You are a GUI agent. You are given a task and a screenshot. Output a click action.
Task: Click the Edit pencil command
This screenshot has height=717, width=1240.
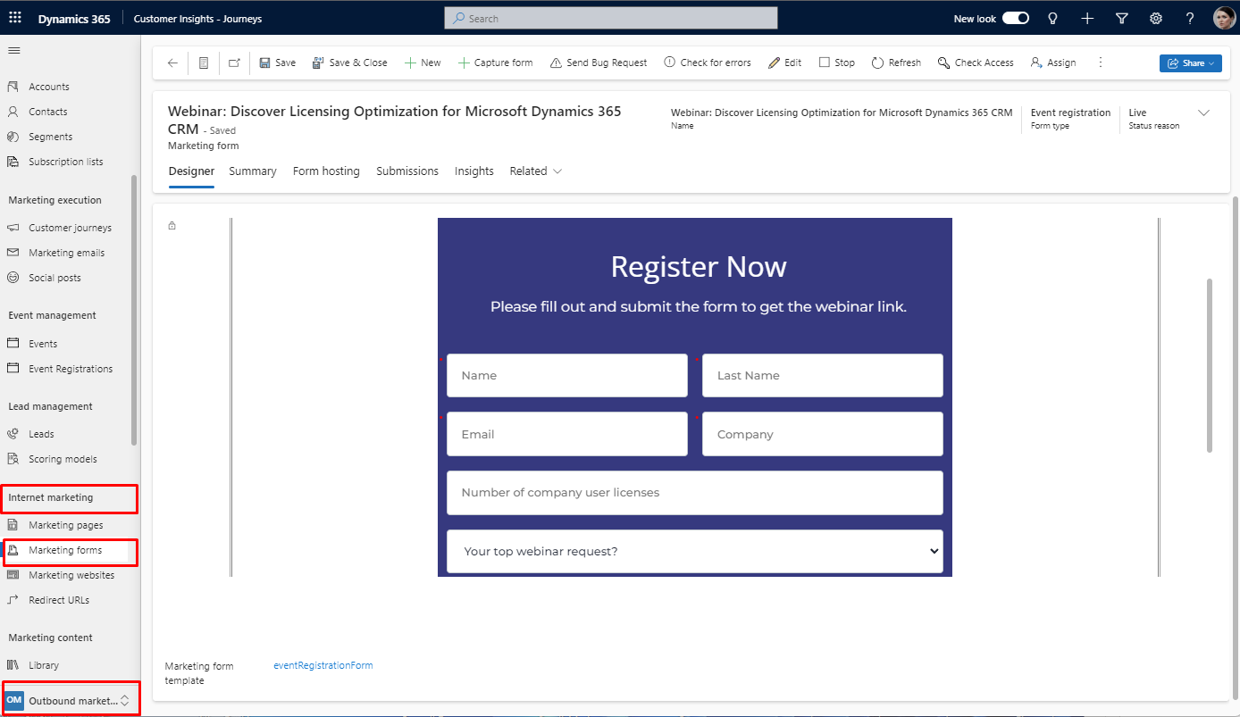(785, 63)
